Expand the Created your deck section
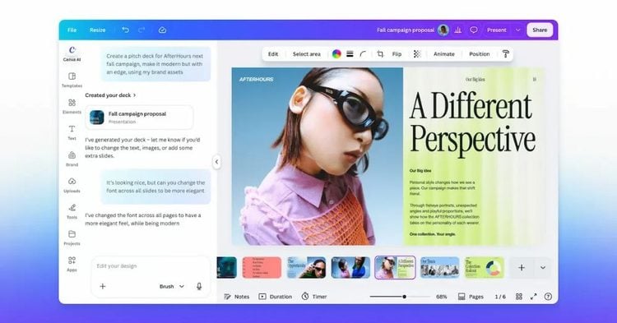Screen dimensions: 617x323 point(110,95)
